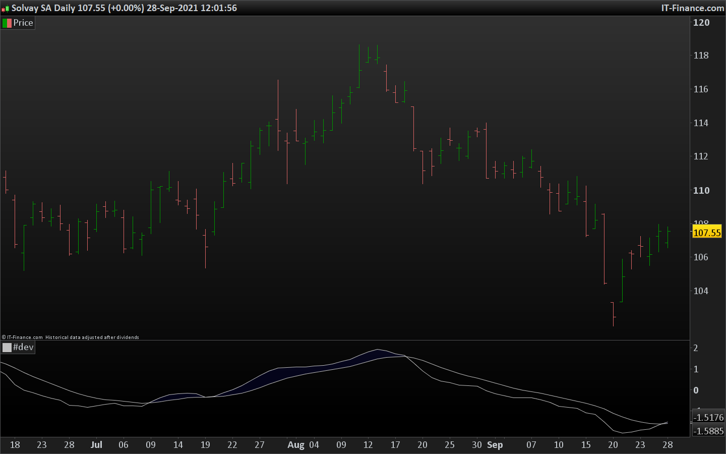Click the 106 level on the price axis
Viewport: 726px width, 454px height.
[701, 257]
